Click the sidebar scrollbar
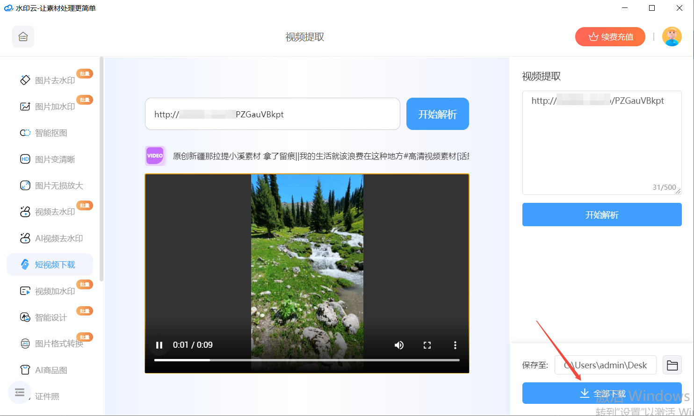694x416 pixels. [101, 168]
